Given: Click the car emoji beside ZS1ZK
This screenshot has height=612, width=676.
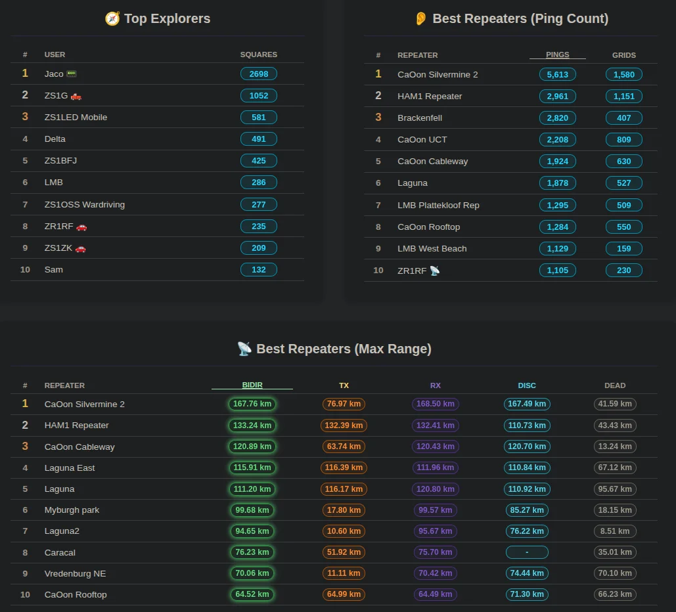Looking at the screenshot, I should coord(80,248).
